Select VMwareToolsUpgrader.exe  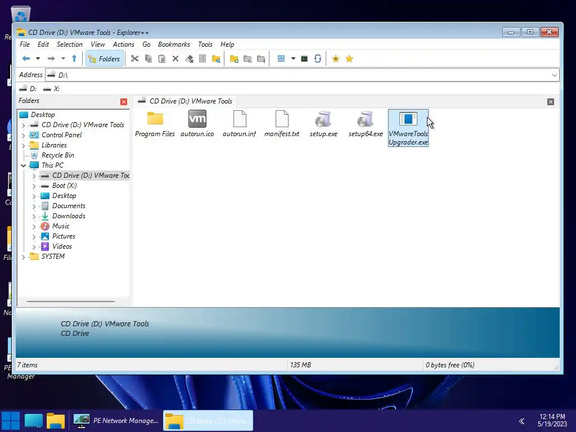[408, 128]
